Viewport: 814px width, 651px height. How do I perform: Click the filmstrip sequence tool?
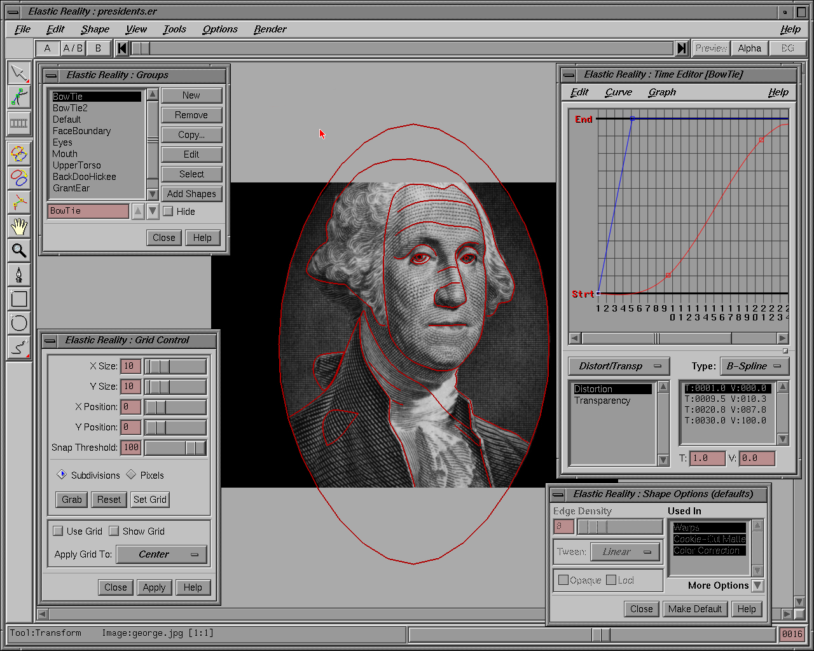(x=19, y=123)
